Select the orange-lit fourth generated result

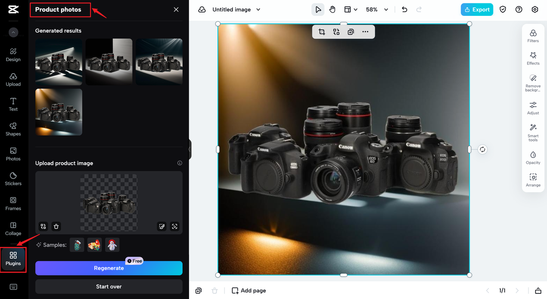(x=59, y=112)
